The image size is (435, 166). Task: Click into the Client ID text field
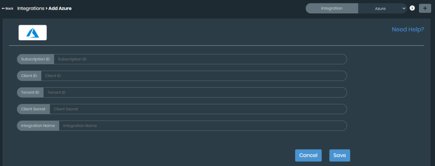coord(194,76)
